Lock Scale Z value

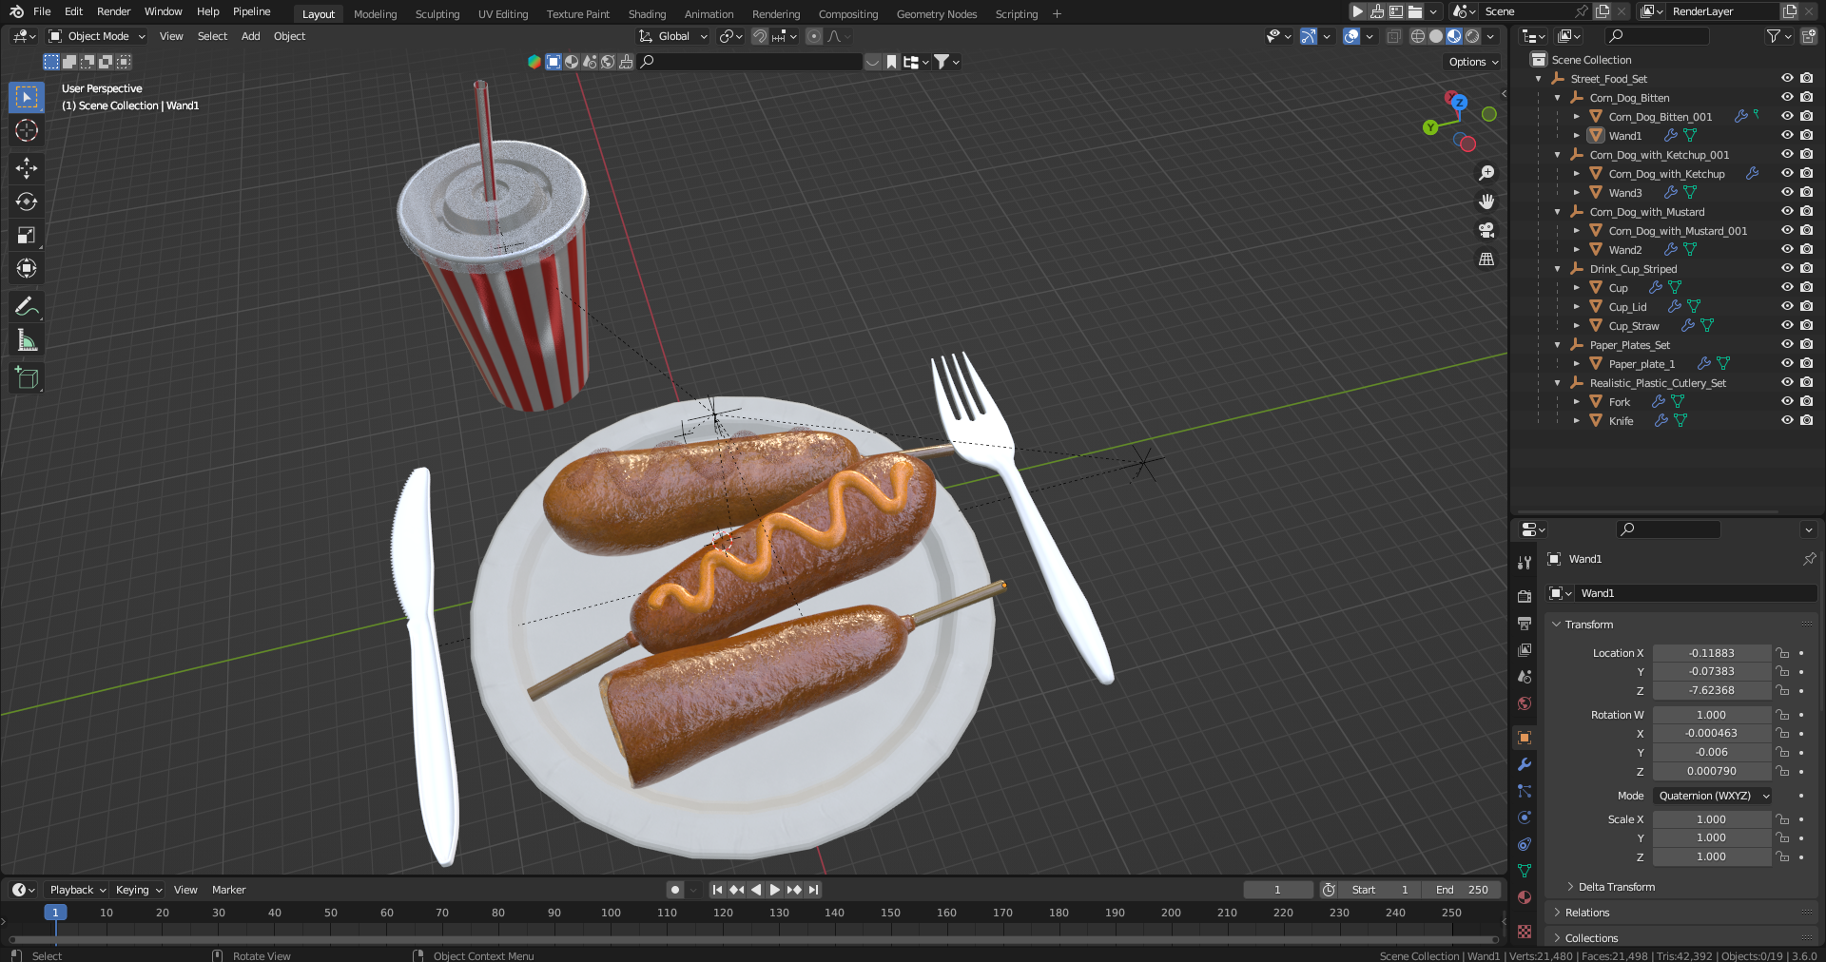1783,856
